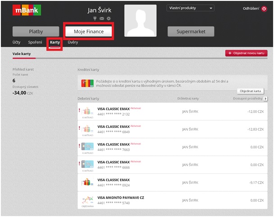Click card image for MKONTO PAYWAVE card
Screen dimensions: 274x217
(x=87, y=200)
